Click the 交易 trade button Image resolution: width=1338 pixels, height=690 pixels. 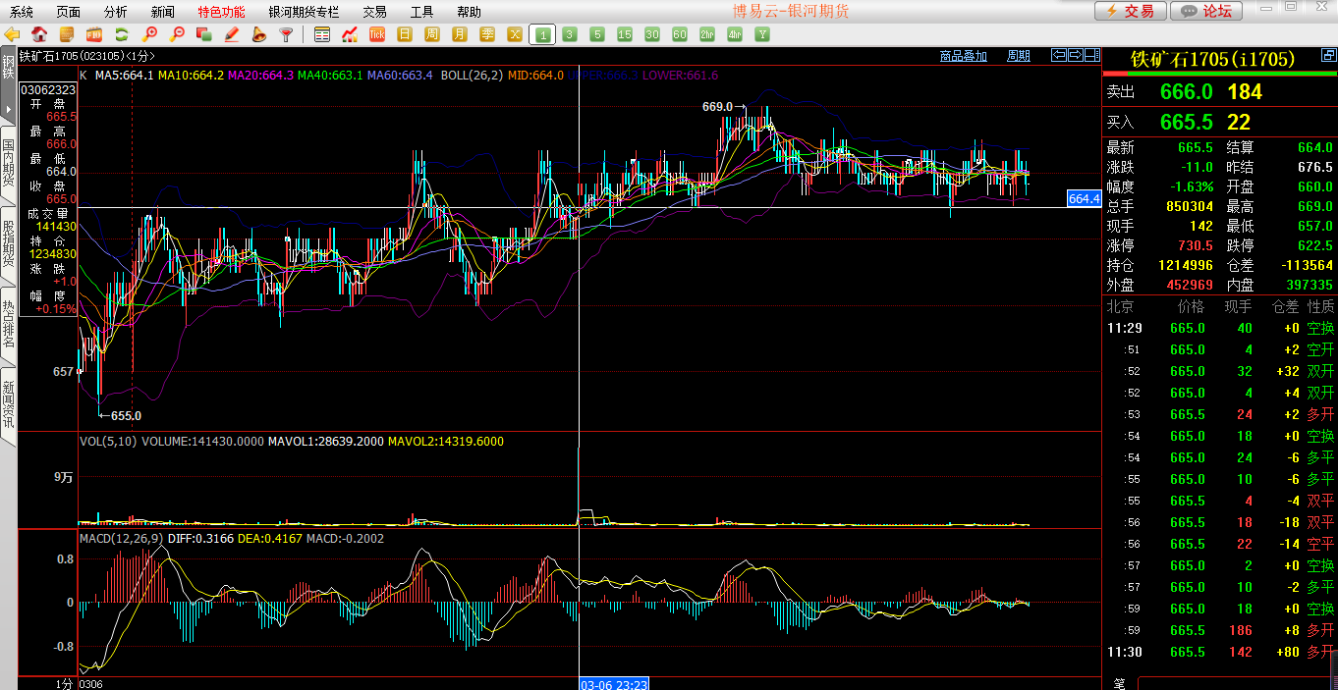click(1131, 11)
